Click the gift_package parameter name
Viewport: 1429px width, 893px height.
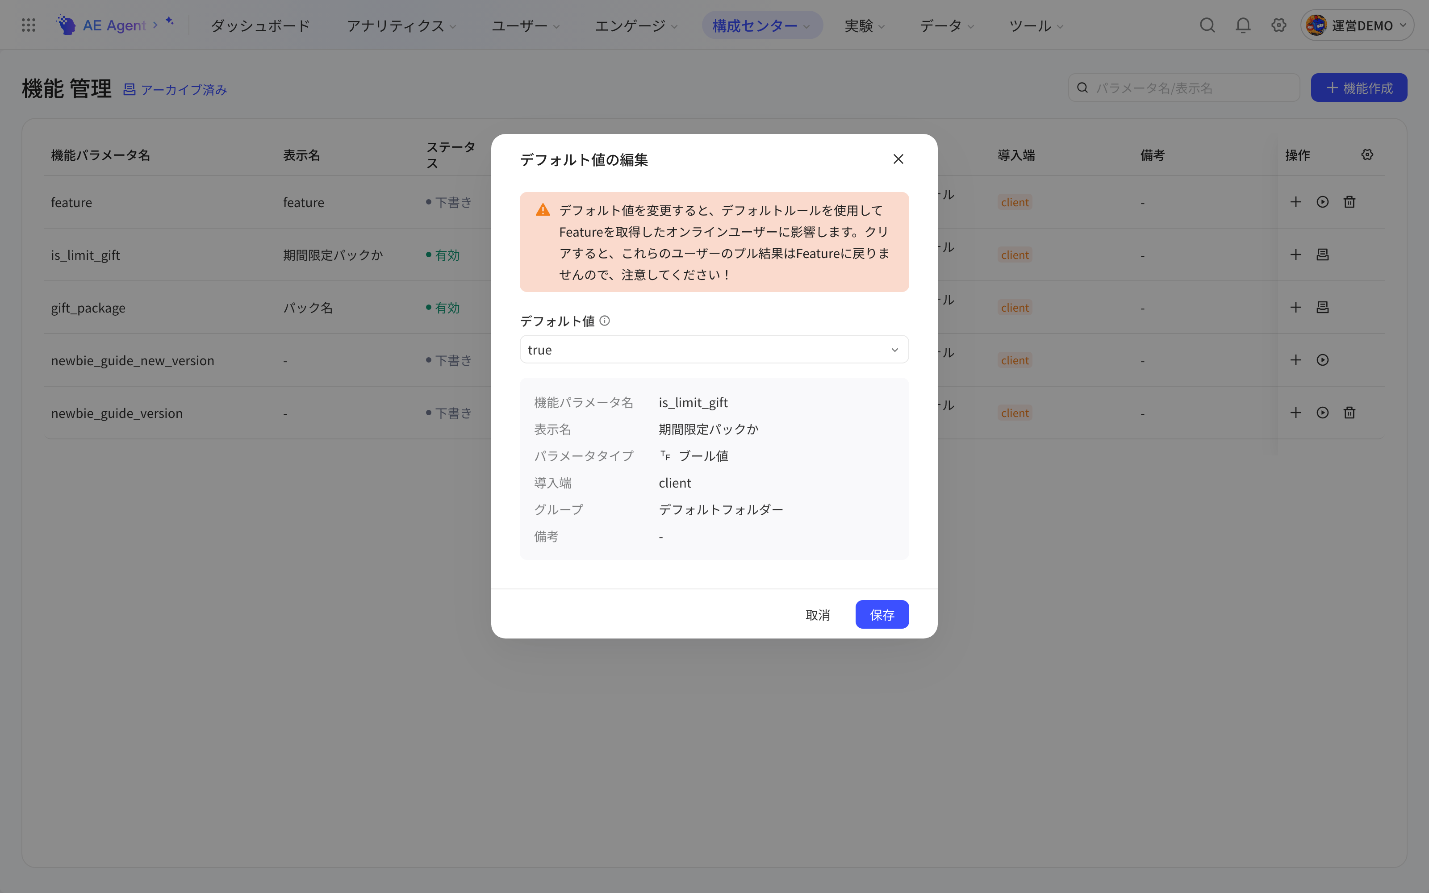coord(88,307)
